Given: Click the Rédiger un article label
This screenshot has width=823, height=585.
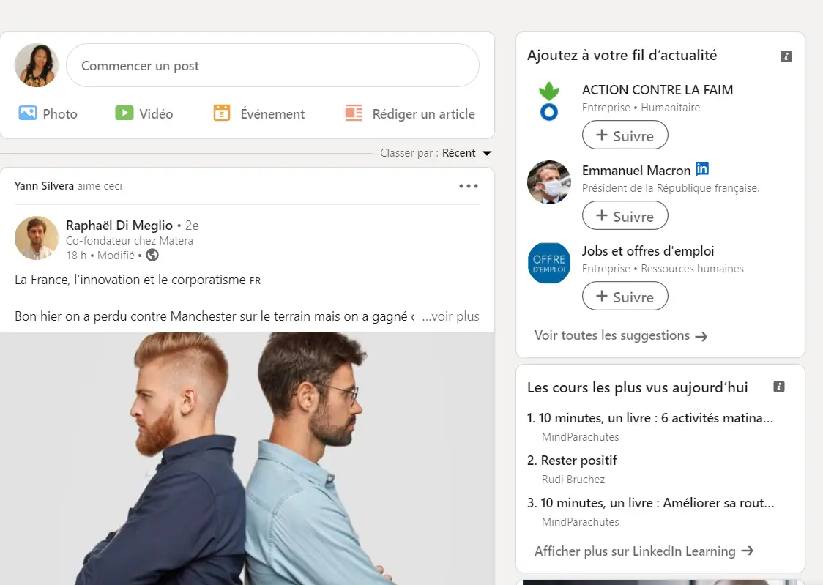Looking at the screenshot, I should [x=423, y=114].
